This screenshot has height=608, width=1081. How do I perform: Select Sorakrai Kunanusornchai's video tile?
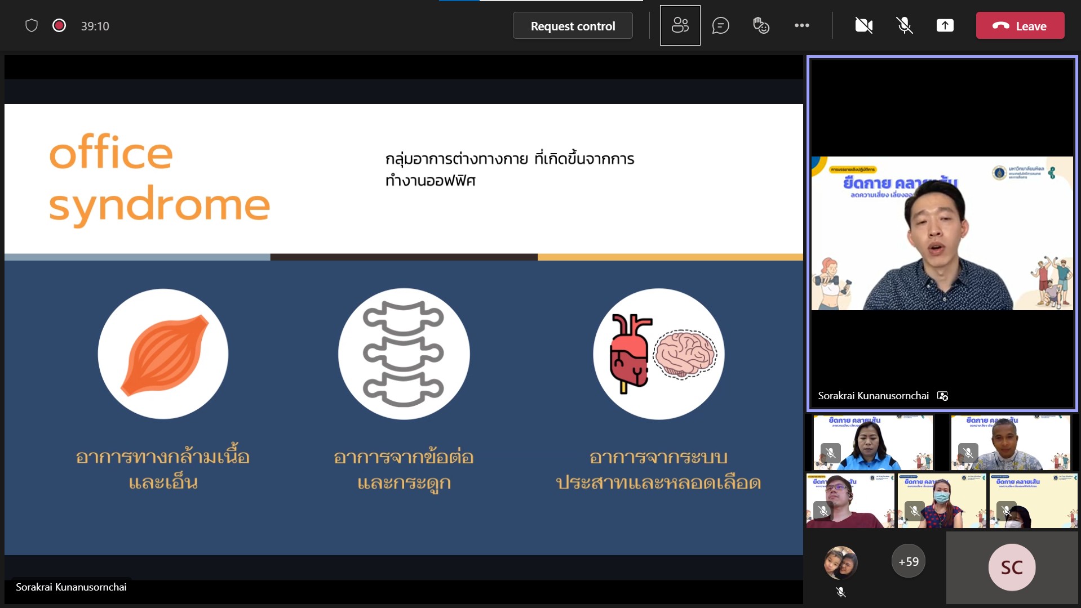[941, 233]
